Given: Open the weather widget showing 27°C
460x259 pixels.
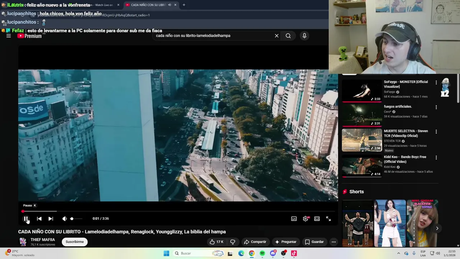Looking at the screenshot, I should tap(20, 253).
